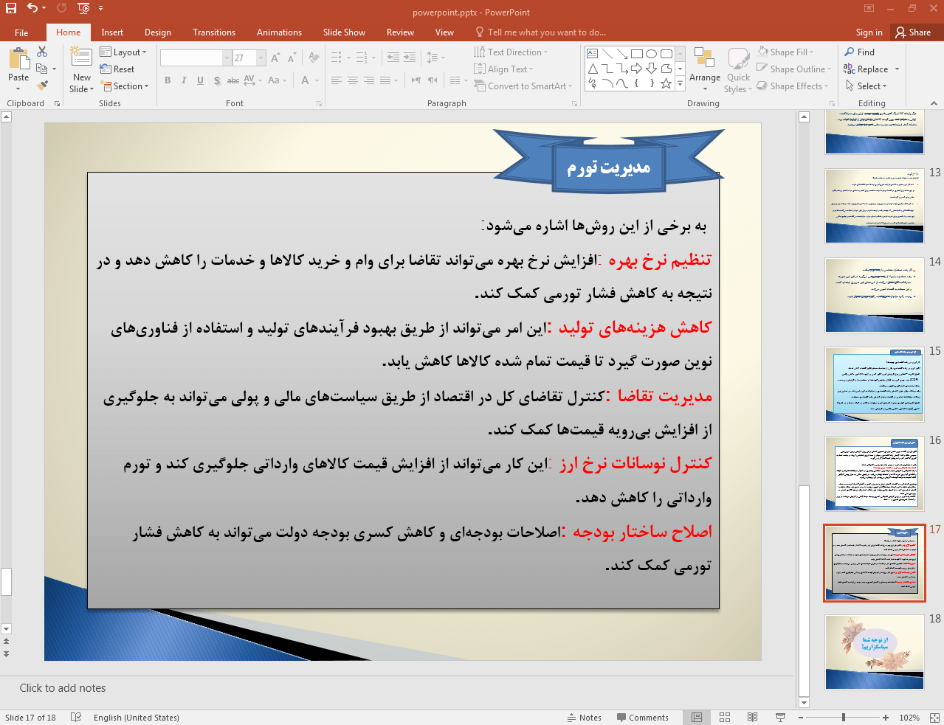Click the Cut scissors icon
This screenshot has width=944, height=725.
[42, 52]
